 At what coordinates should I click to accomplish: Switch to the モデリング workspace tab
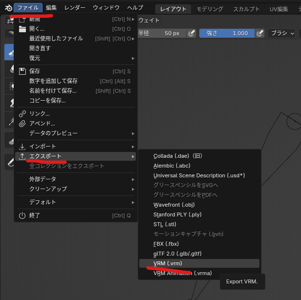(210, 9)
